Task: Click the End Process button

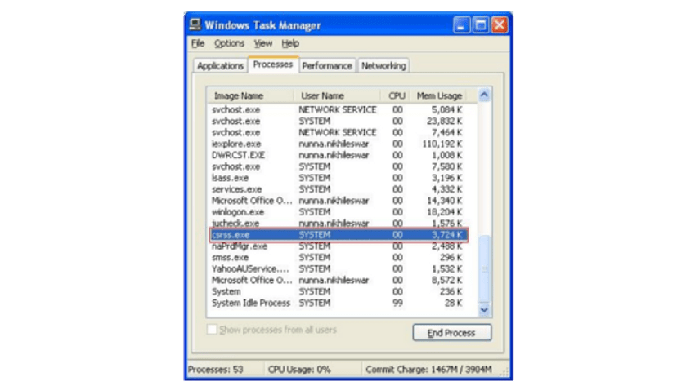Action: coord(451,333)
